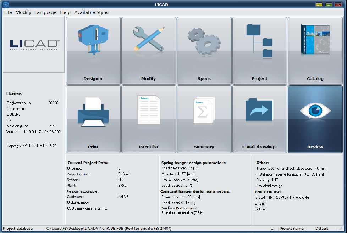
Task: Click the 'Next dwg. no.' line
Action: click(30, 126)
